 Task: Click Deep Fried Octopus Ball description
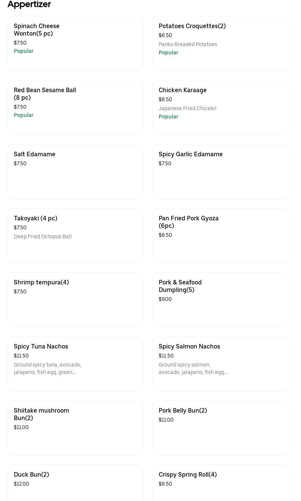43,236
